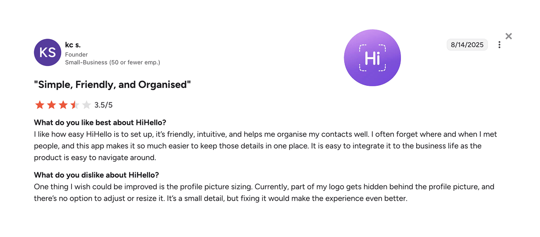
Task: Click the "What do you dislike" heading
Action: point(96,175)
